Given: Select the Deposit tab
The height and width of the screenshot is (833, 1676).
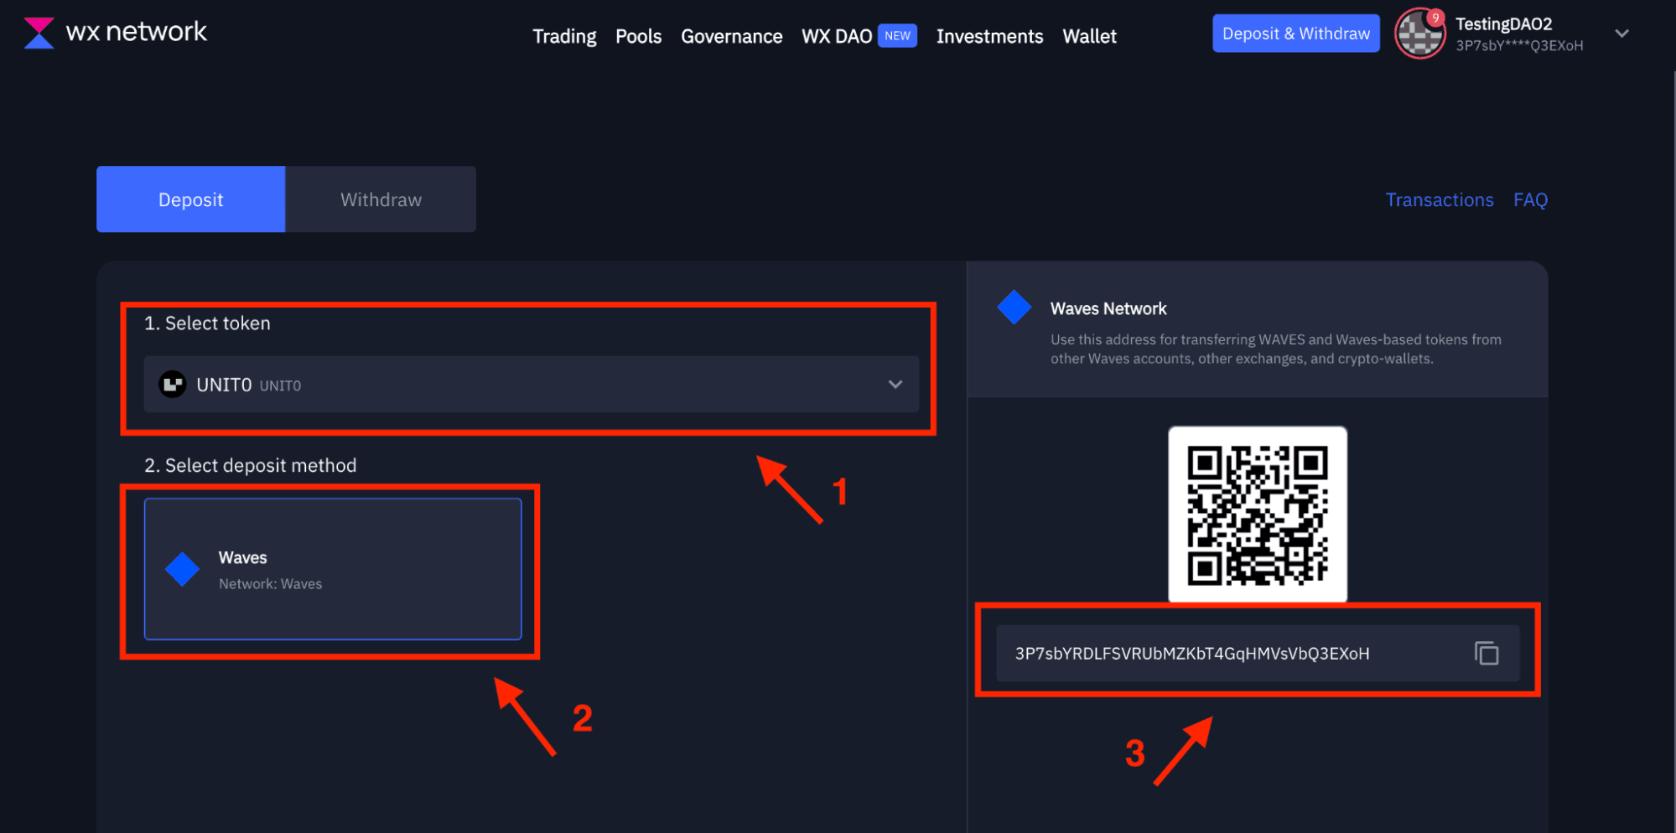Looking at the screenshot, I should click(x=190, y=199).
